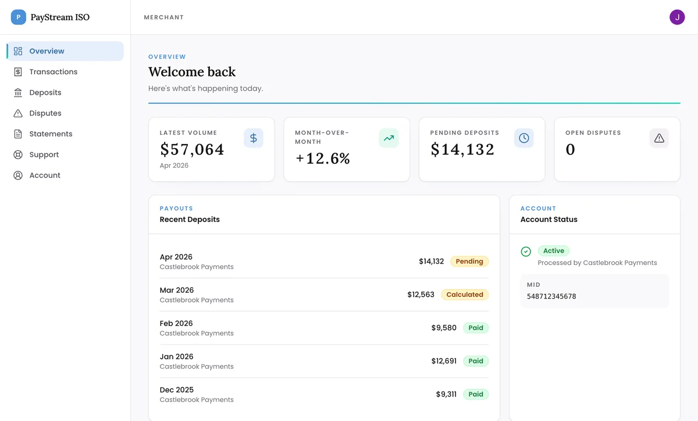Click the Calculated status badge
This screenshot has height=421, width=698.
(x=465, y=294)
